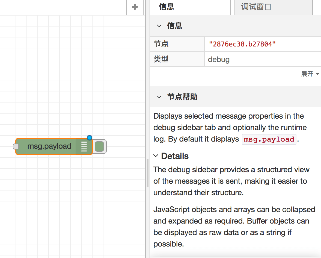Image resolution: width=321 pixels, height=258 pixels.
Task: Click the input port of the msg.payload node
Action: tap(15, 146)
